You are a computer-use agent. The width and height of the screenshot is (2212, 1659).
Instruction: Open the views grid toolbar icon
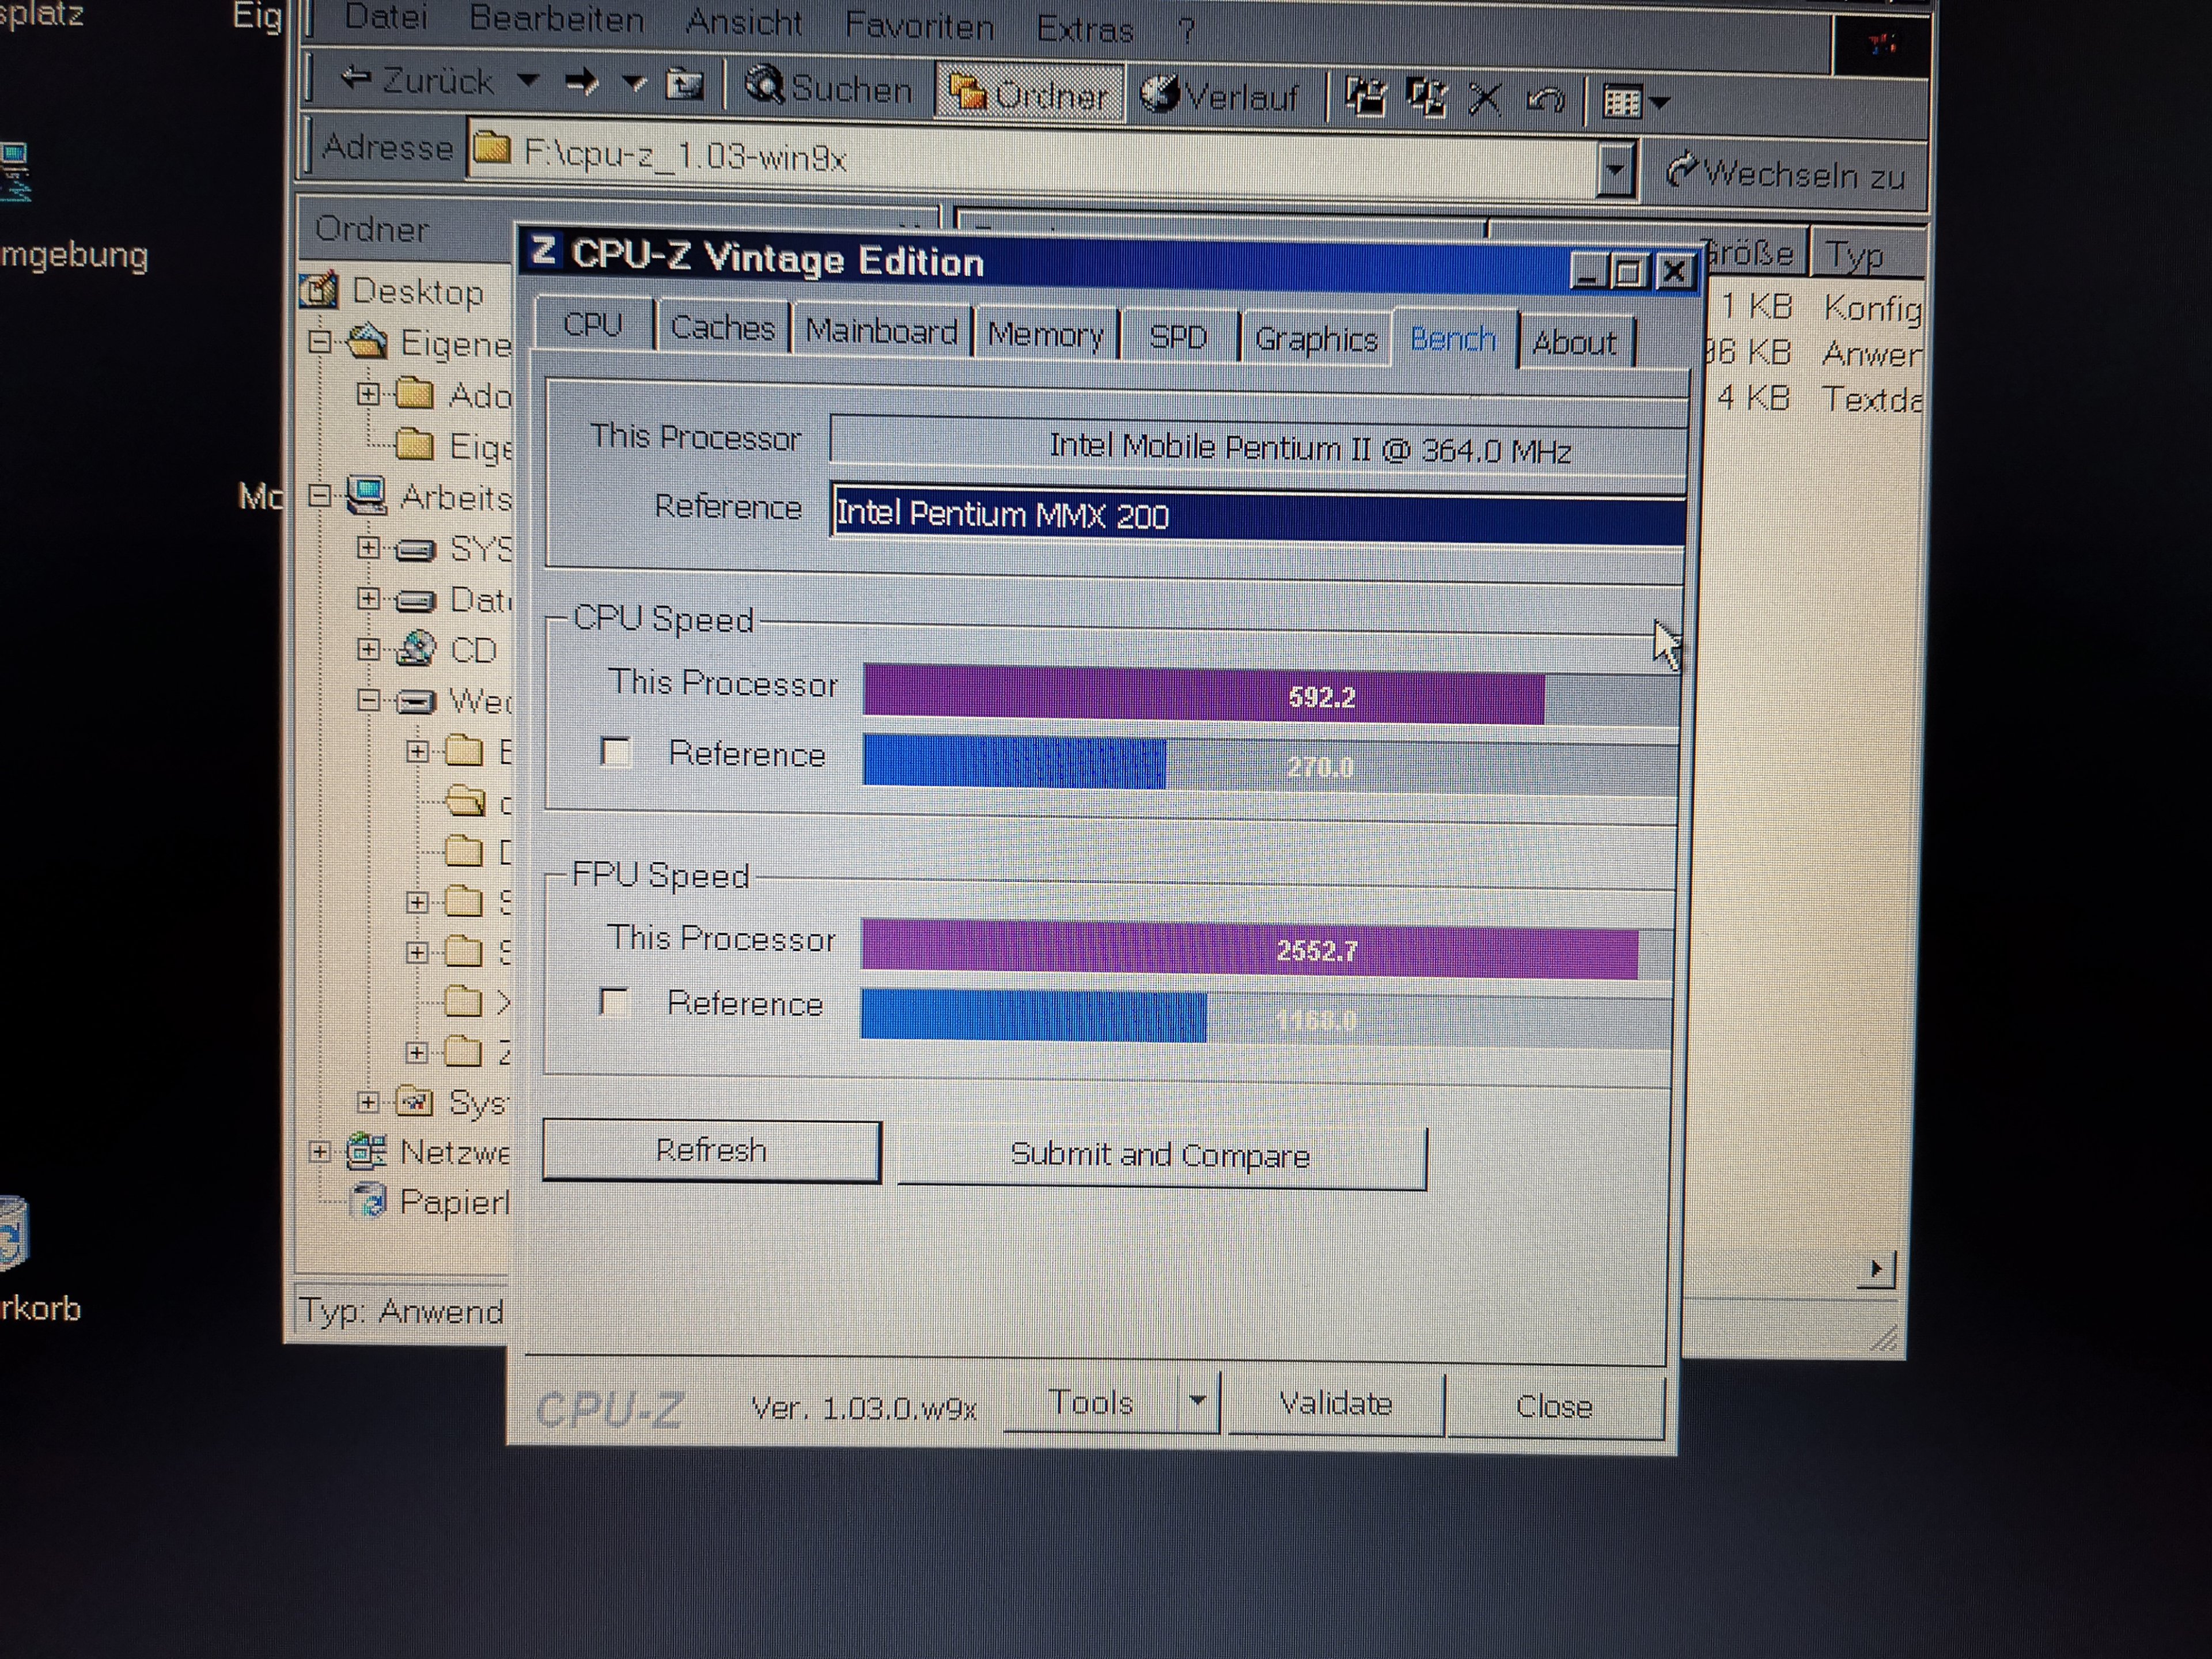point(1623,102)
